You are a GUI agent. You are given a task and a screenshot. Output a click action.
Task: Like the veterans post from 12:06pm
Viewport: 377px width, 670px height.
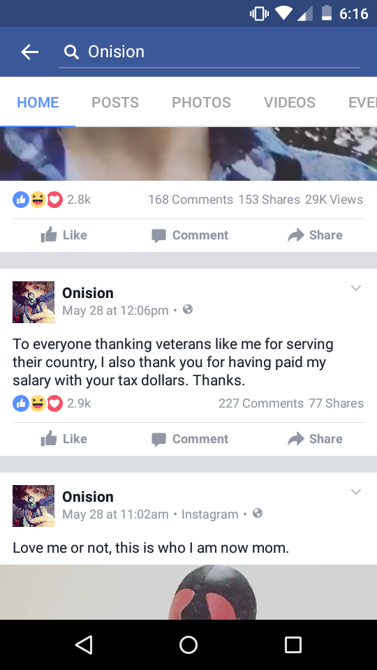[x=64, y=439]
